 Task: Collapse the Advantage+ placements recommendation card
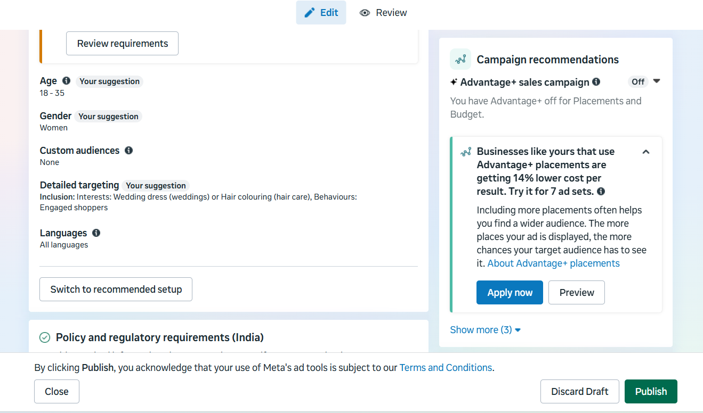646,152
